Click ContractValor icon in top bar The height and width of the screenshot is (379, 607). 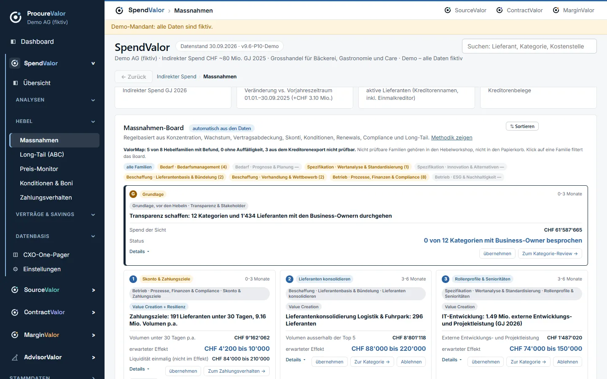[500, 10]
